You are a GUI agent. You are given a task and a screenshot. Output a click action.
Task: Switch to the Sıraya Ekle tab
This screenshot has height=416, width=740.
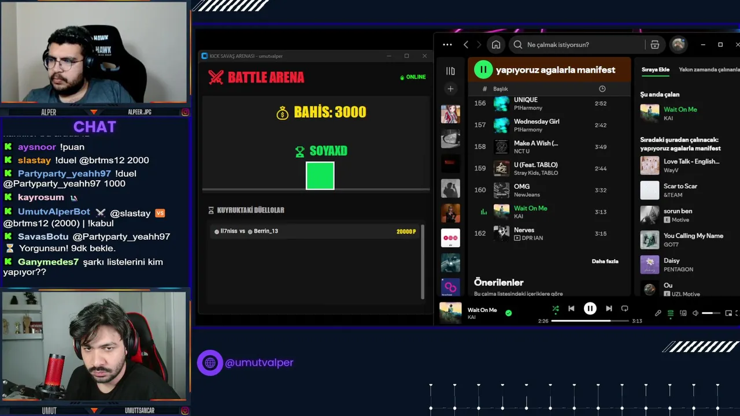[x=656, y=70]
